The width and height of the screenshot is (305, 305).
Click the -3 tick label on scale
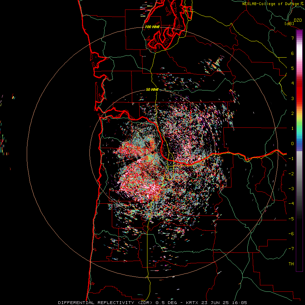[x=291, y=188]
